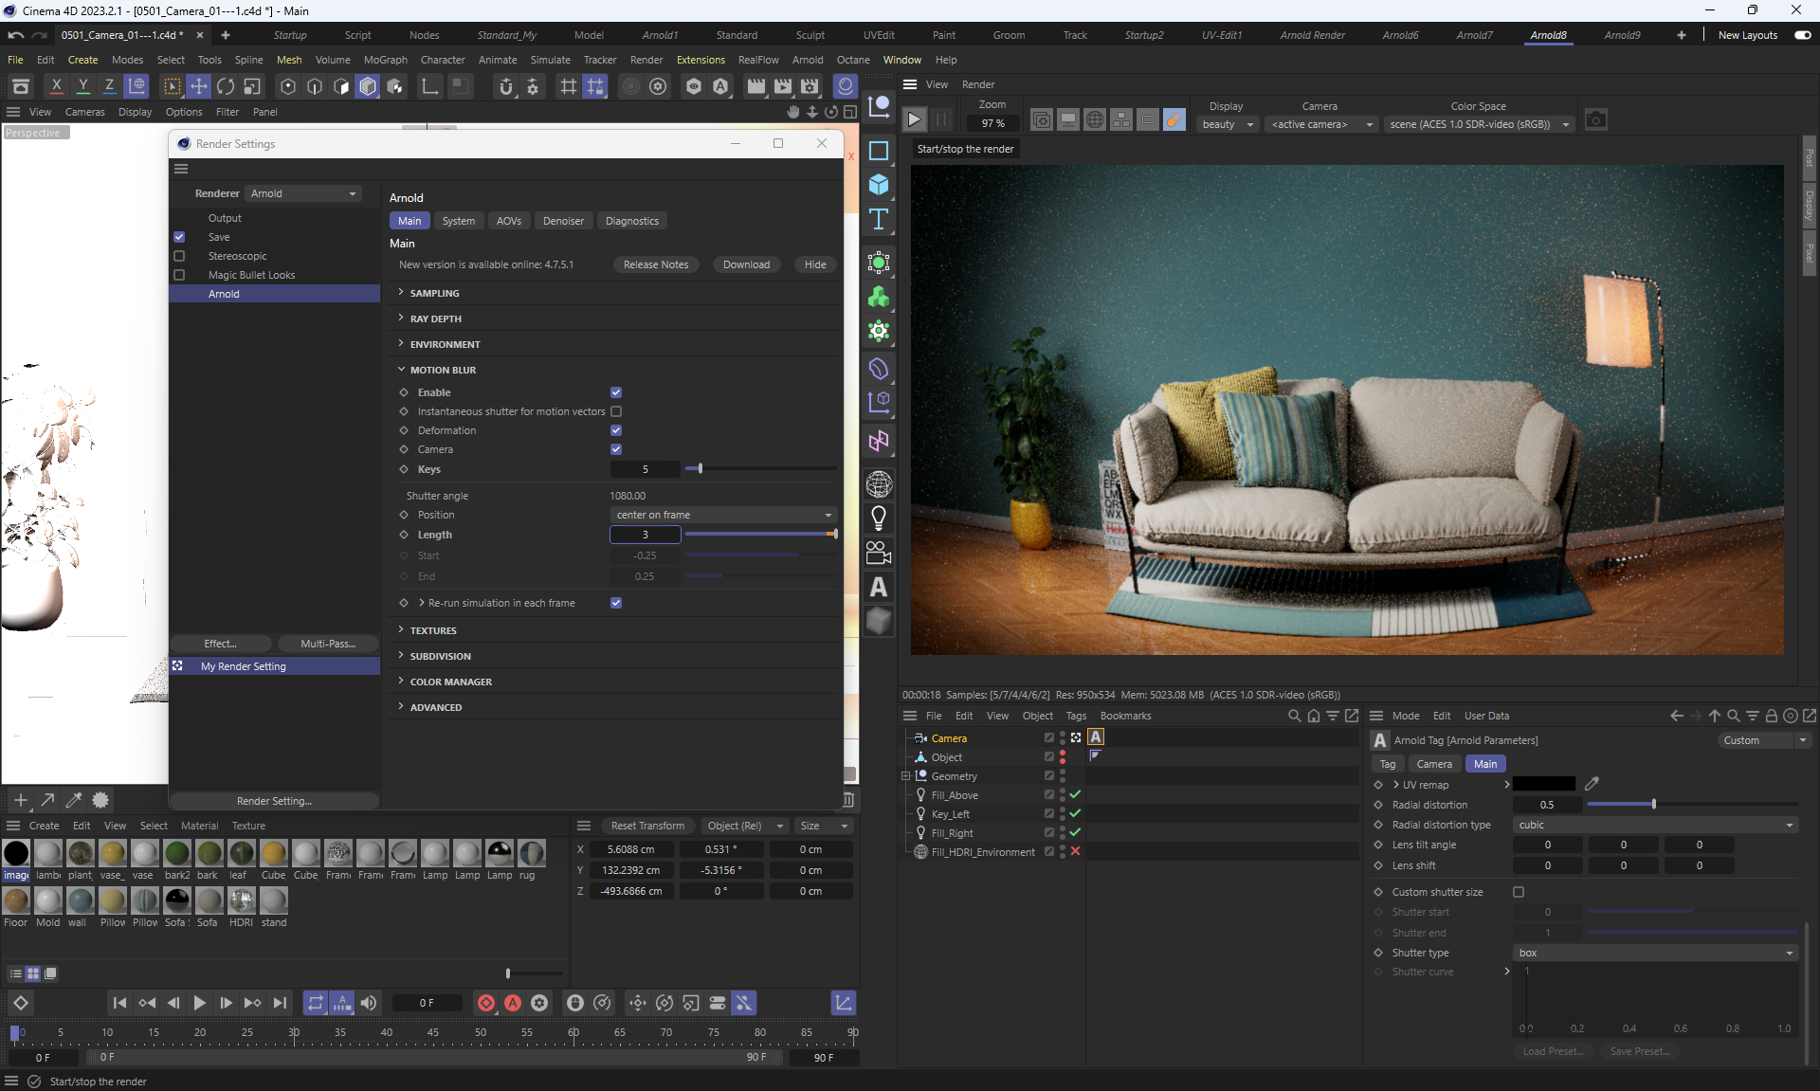Image resolution: width=1820 pixels, height=1091 pixels.
Task: Adjust the Radial distortion slider
Action: click(x=1653, y=805)
